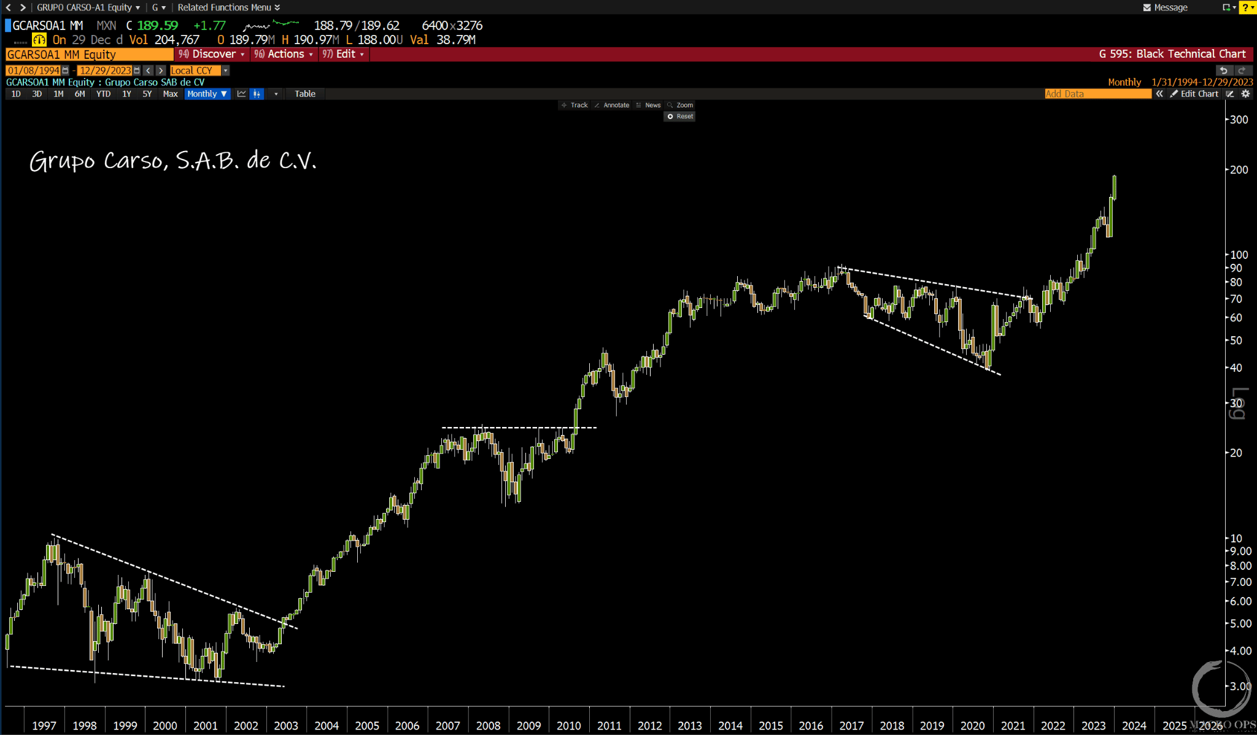Viewport: 1257px width, 735px height.
Task: Open the Actions menu
Action: tap(285, 54)
